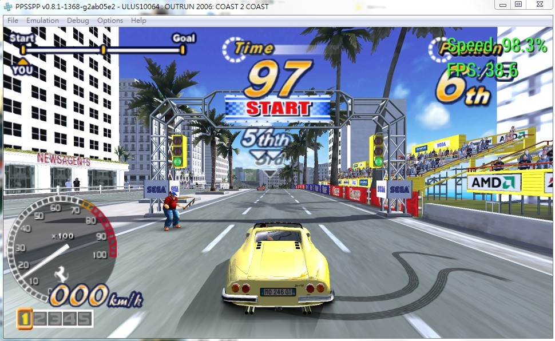The height and width of the screenshot is (341, 555).
Task: Click the flagman in the red shirt
Action: (x=171, y=210)
